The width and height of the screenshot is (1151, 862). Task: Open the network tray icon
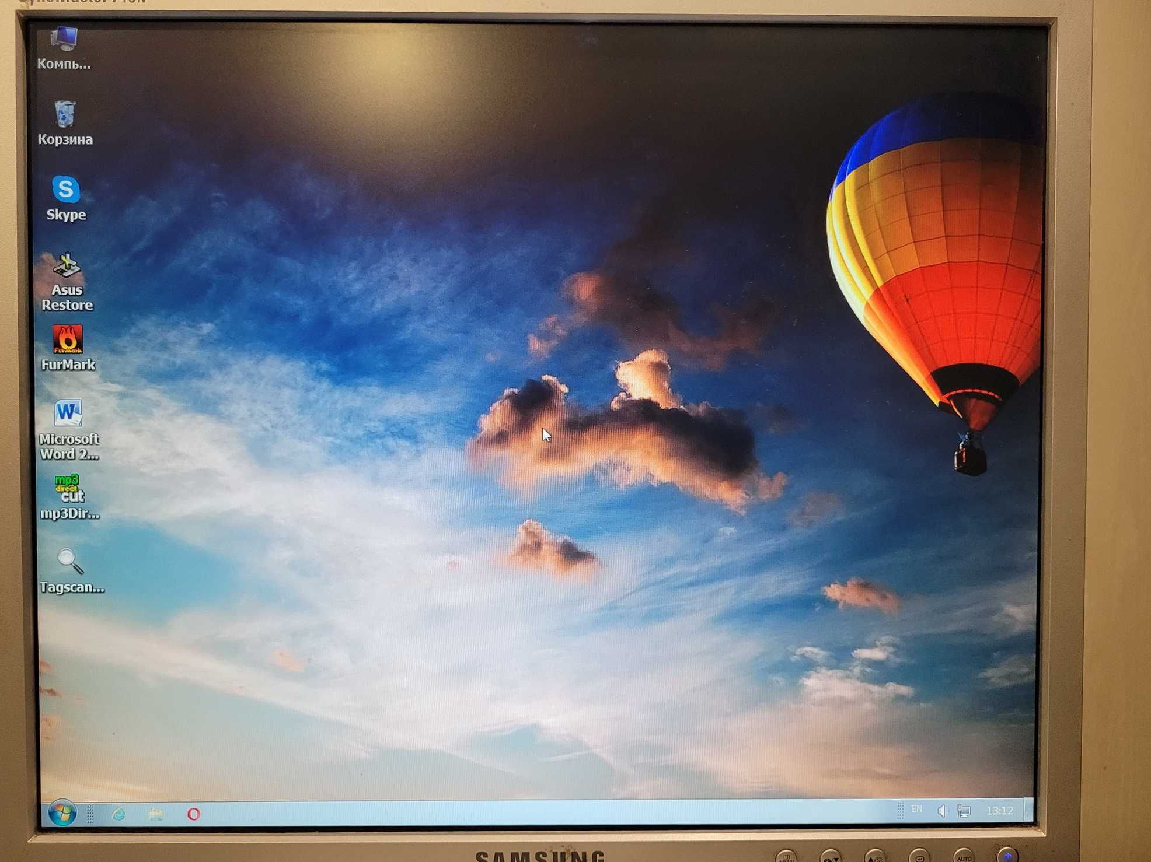964,811
